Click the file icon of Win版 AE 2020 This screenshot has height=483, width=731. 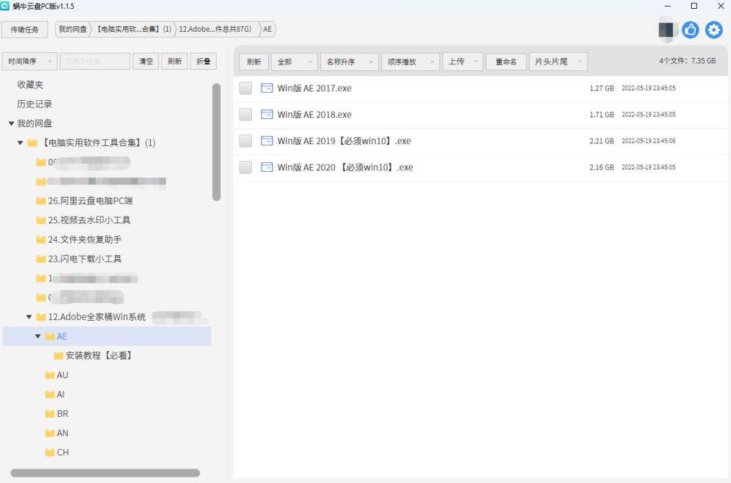267,167
